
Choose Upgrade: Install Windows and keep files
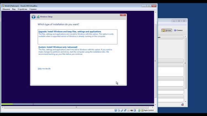coord(78,37)
